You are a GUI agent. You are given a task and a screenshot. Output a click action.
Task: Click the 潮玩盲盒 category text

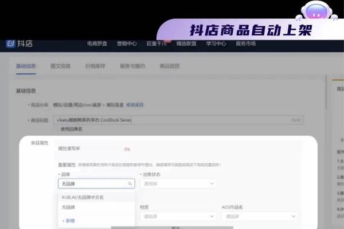click(115, 105)
